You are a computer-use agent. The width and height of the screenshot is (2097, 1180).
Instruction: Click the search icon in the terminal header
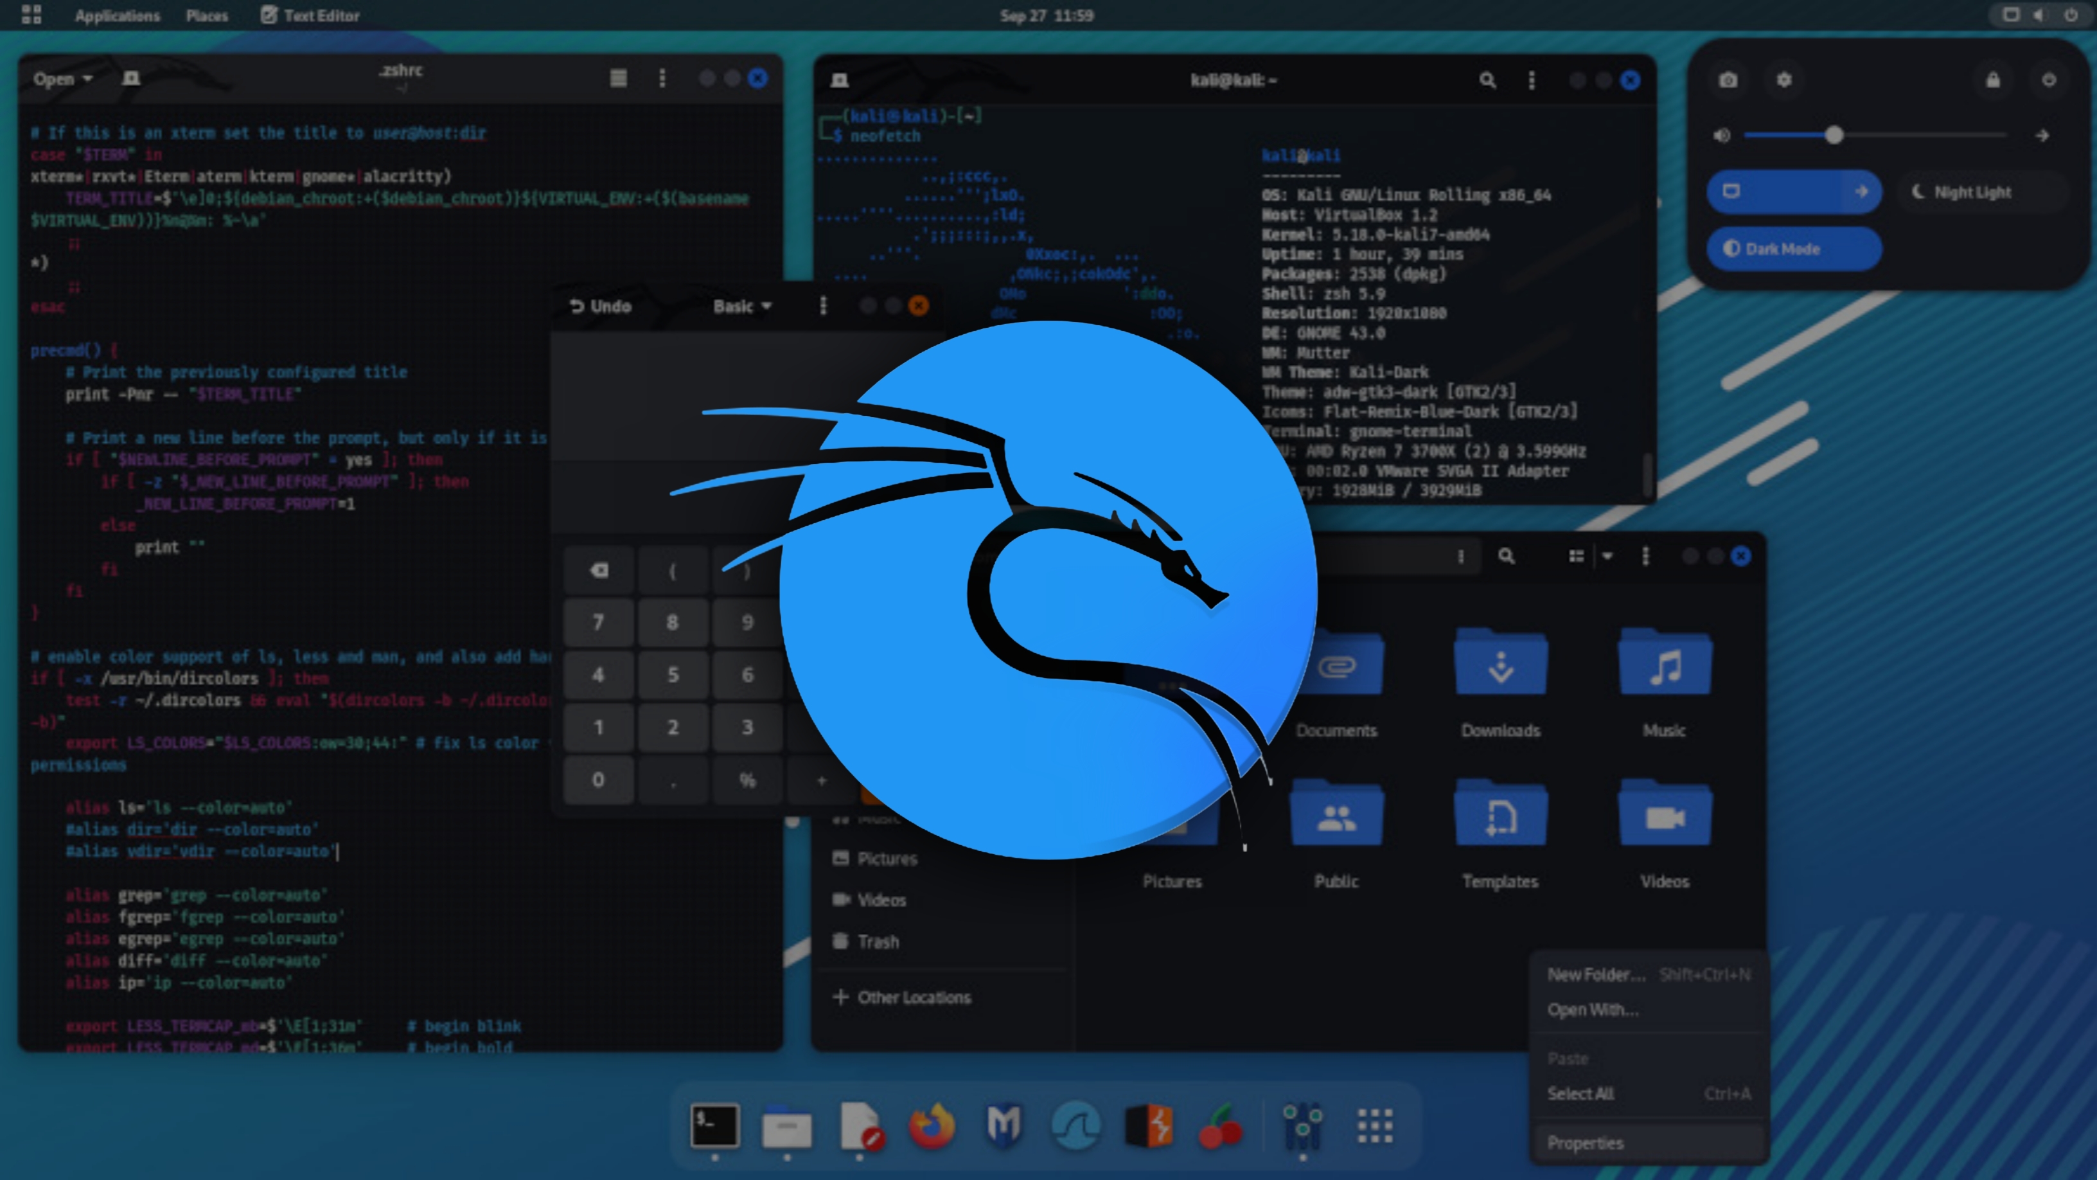tap(1487, 80)
